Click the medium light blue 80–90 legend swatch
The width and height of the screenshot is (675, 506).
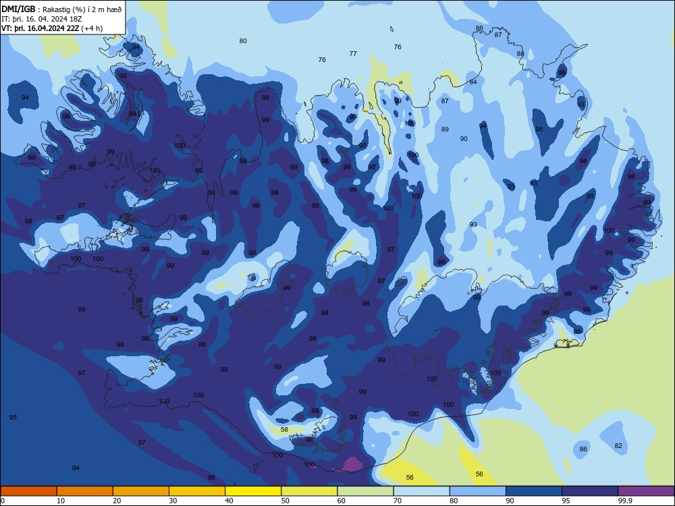[478, 491]
